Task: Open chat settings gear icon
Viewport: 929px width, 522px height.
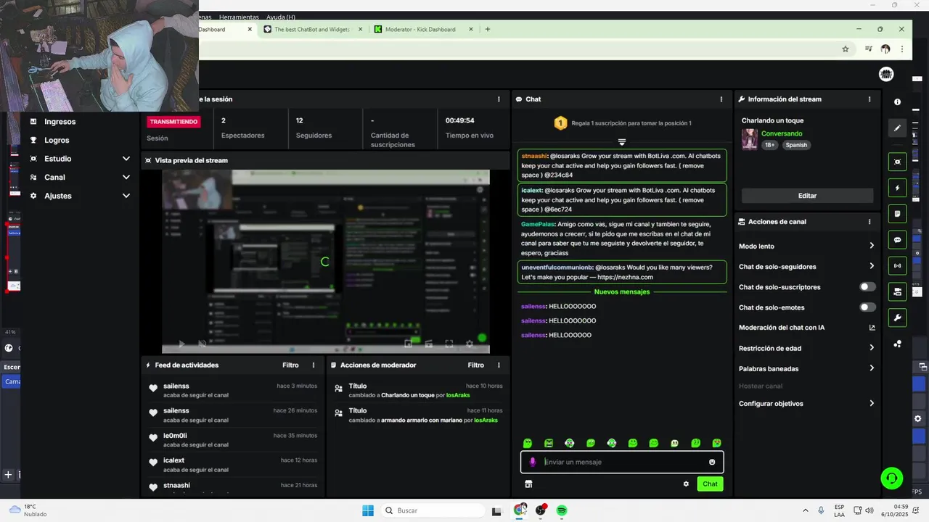Action: [686, 484]
